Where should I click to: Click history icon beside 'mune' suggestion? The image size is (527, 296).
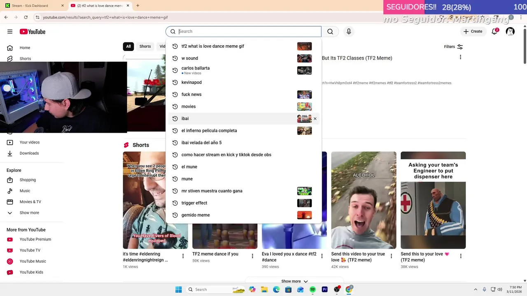[x=175, y=179]
